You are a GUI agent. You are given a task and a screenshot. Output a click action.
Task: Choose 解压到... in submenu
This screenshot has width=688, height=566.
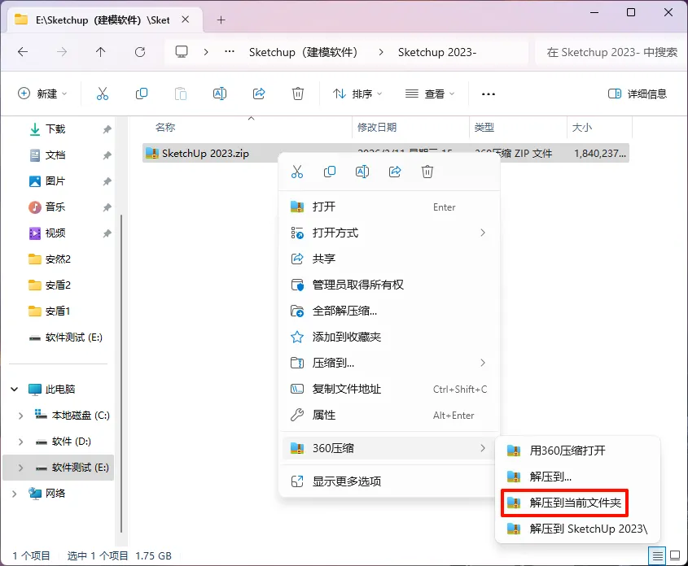(577, 477)
